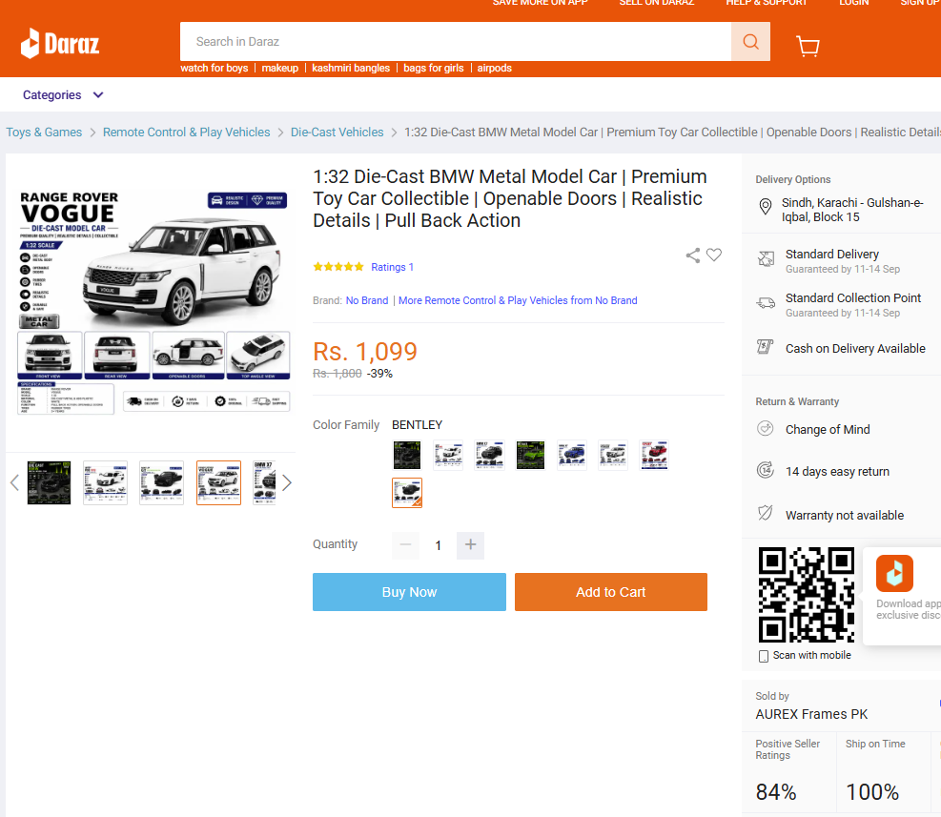Click the 84% Positive Seller Ratings value
This screenshot has height=817, width=941.
(x=776, y=792)
